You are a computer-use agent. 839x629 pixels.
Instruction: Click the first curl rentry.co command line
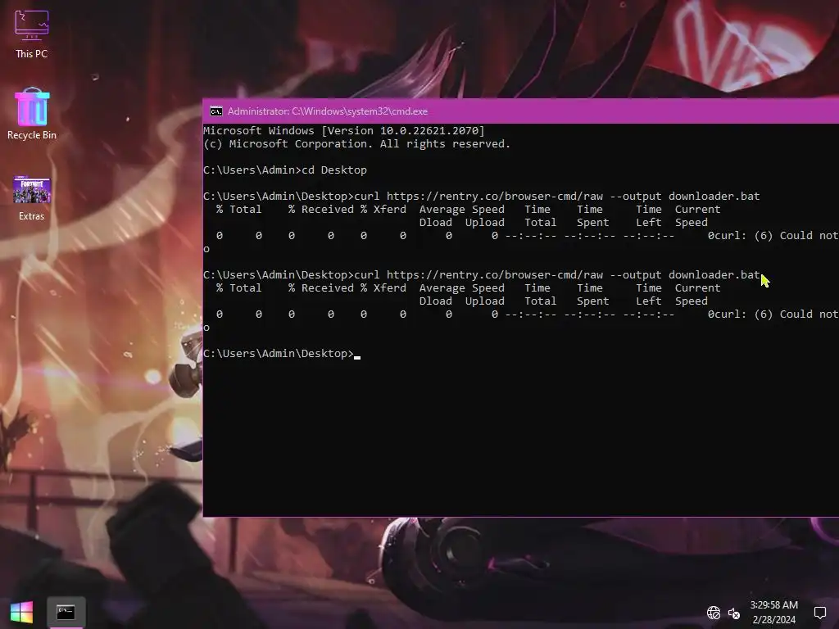482,197
